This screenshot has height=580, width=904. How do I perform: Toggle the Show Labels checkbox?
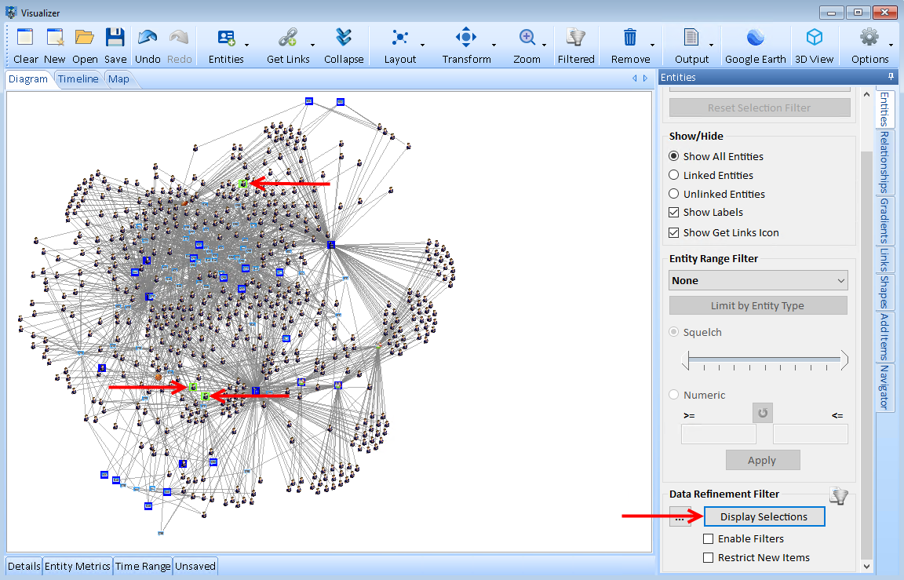[x=673, y=212]
